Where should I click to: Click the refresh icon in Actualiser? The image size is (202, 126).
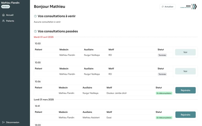point(163,7)
